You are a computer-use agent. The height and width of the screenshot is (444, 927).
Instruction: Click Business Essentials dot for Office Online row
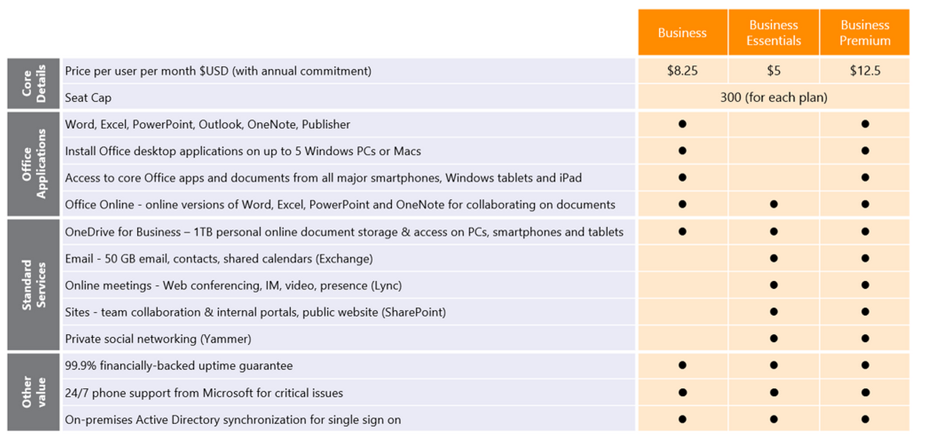tap(774, 204)
